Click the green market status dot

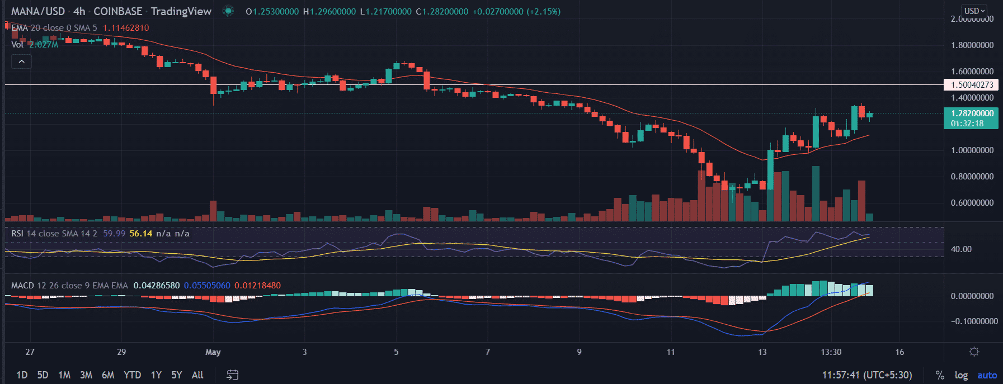pyautogui.click(x=228, y=11)
